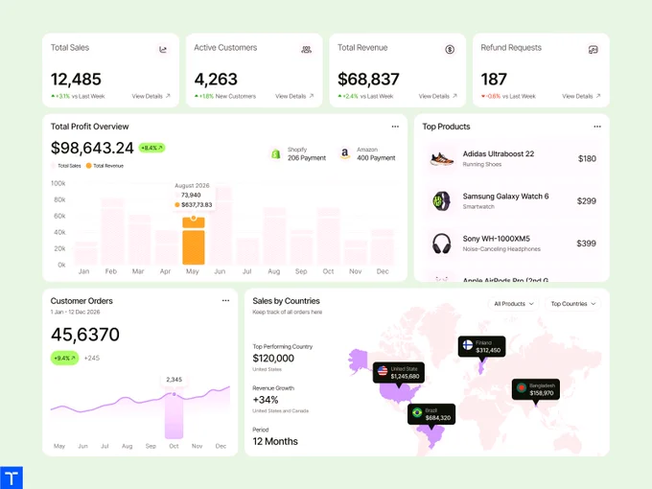652x489 pixels.
Task: Select Sony WH-1000XM5 product row
Action: (x=512, y=244)
